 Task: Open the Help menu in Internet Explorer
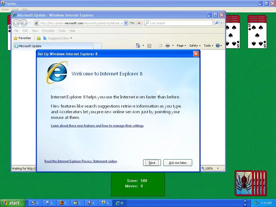tap(72, 31)
